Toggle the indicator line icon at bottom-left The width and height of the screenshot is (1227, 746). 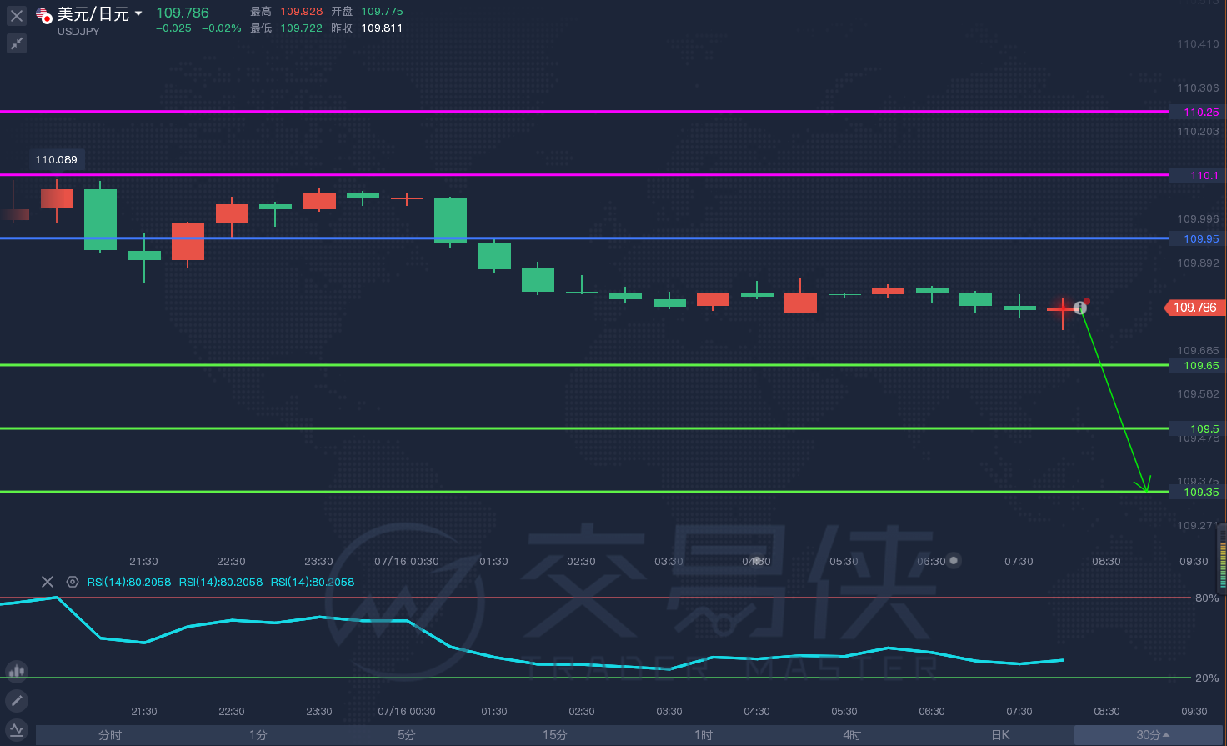tap(17, 730)
